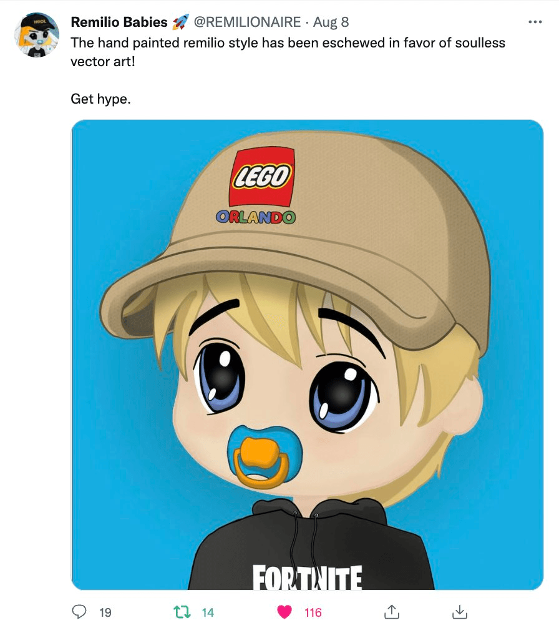This screenshot has width=559, height=643.
Task: Click the blue pacifier in image
Action: click(x=265, y=456)
